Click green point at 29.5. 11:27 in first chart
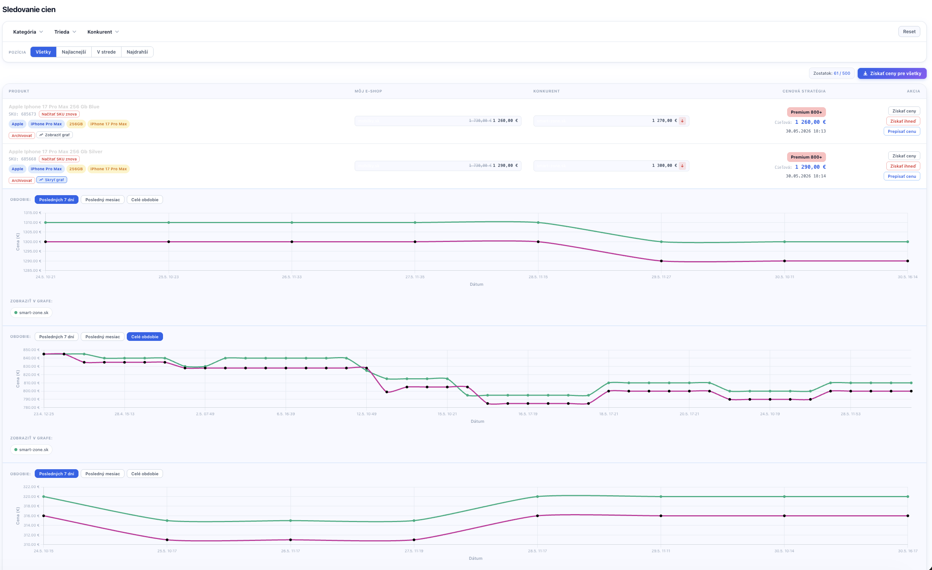The image size is (932, 570). point(661,242)
